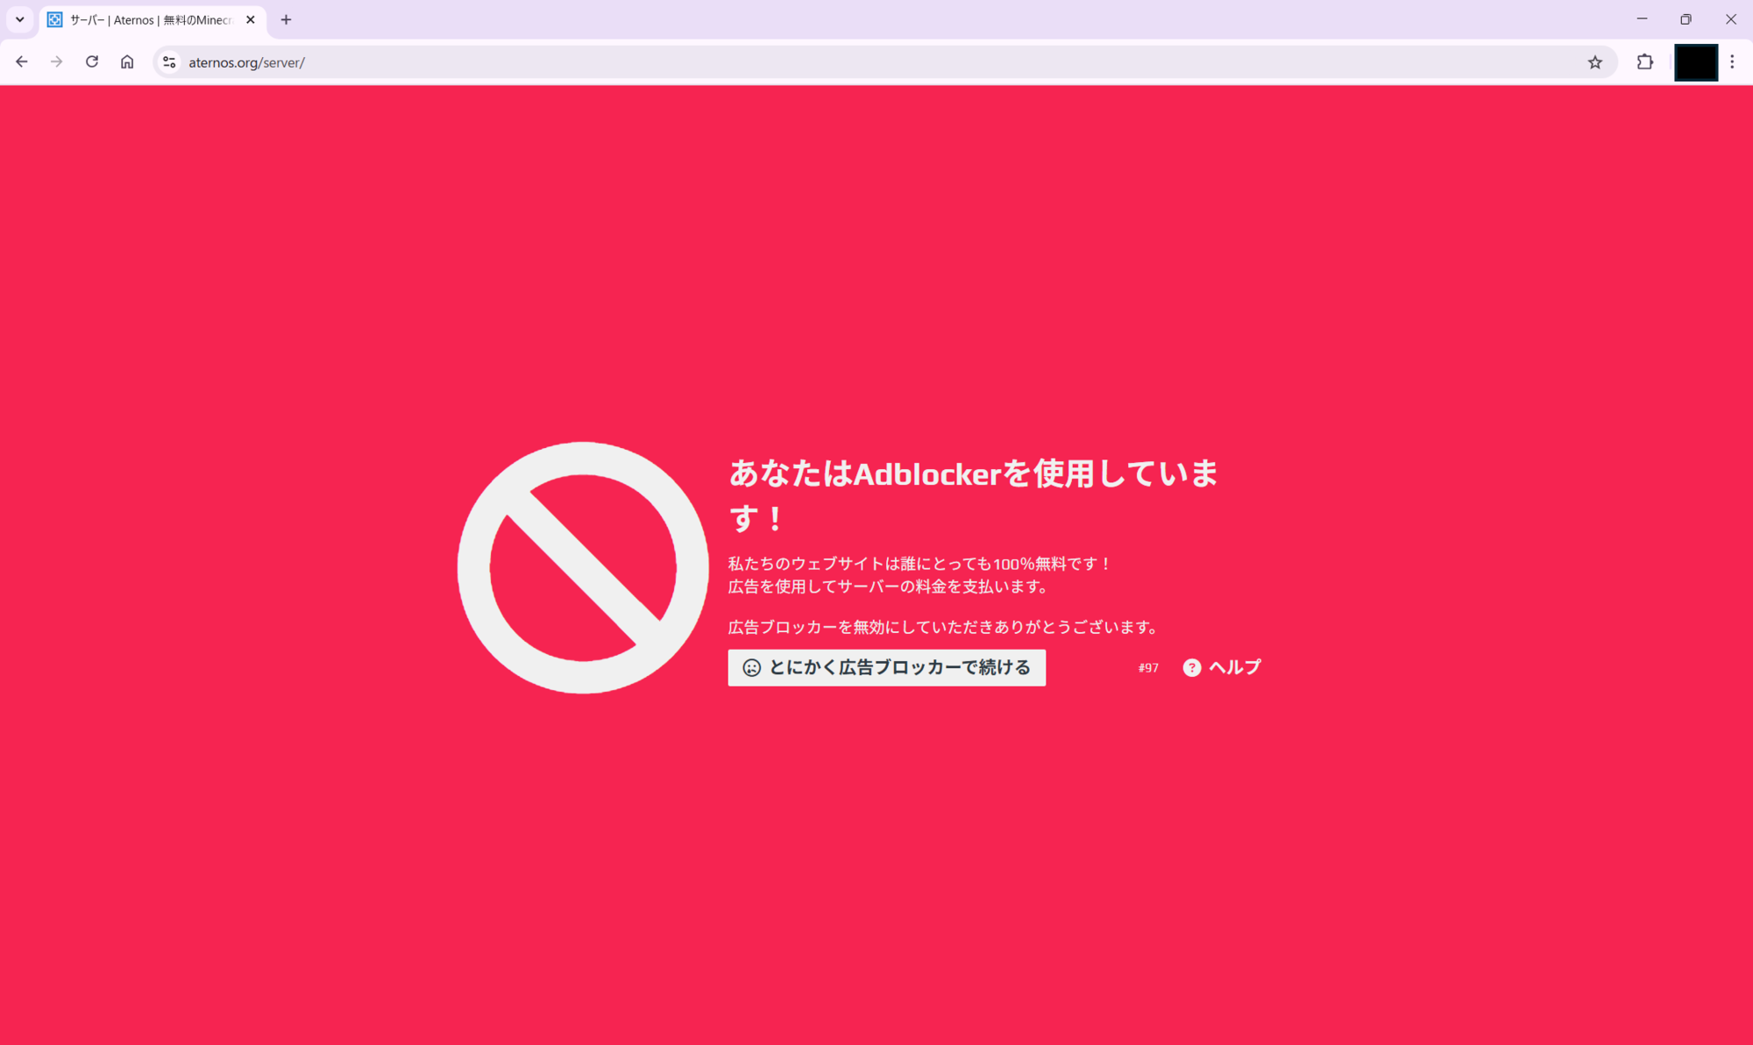Click the #97 error code label
The width and height of the screenshot is (1753, 1045).
click(x=1147, y=668)
